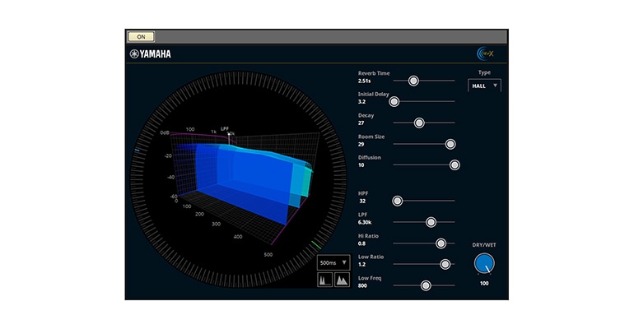Click the Diffusion slider handle
This screenshot has height=329, width=634.
pos(454,164)
